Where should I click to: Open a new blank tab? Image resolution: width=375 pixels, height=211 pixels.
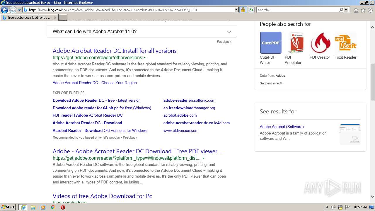click(63, 18)
